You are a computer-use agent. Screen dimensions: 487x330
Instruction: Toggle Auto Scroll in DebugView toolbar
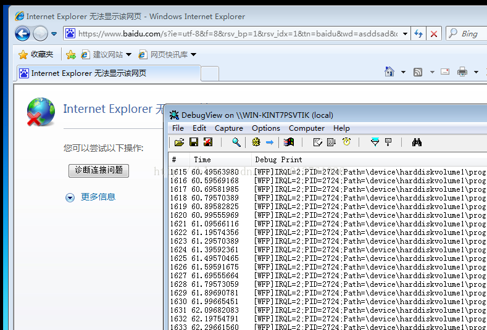(x=331, y=142)
